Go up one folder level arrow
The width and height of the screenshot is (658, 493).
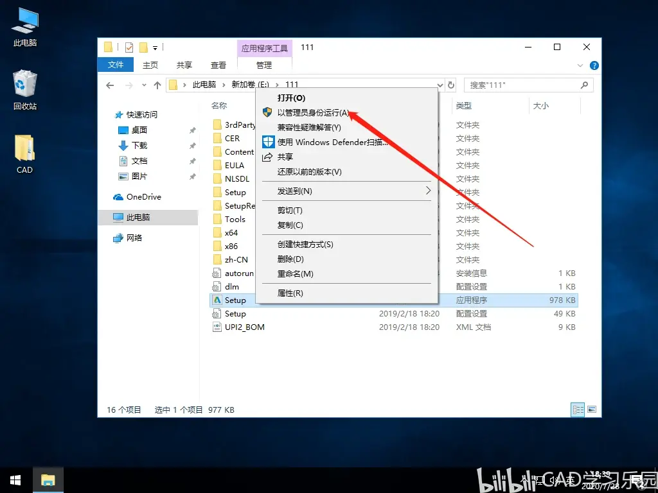(157, 85)
